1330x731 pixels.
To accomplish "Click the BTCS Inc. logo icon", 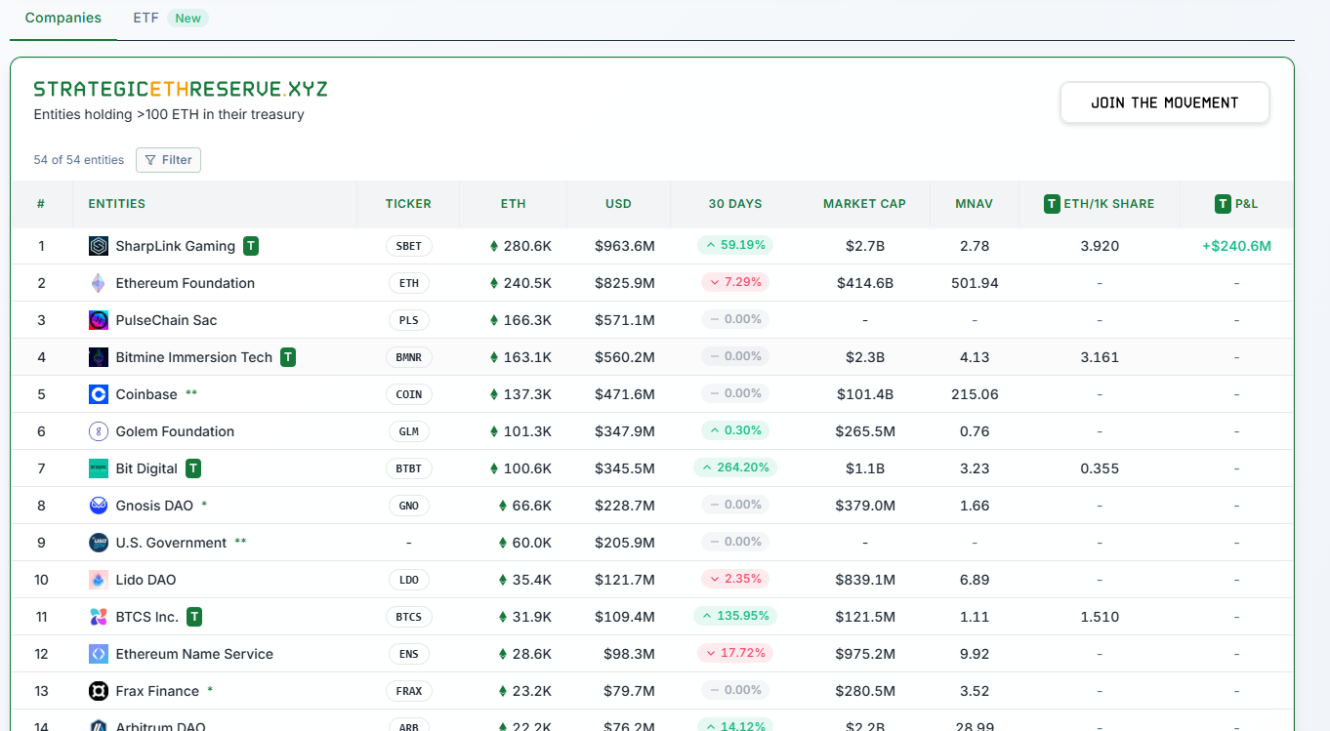I will (x=99, y=617).
